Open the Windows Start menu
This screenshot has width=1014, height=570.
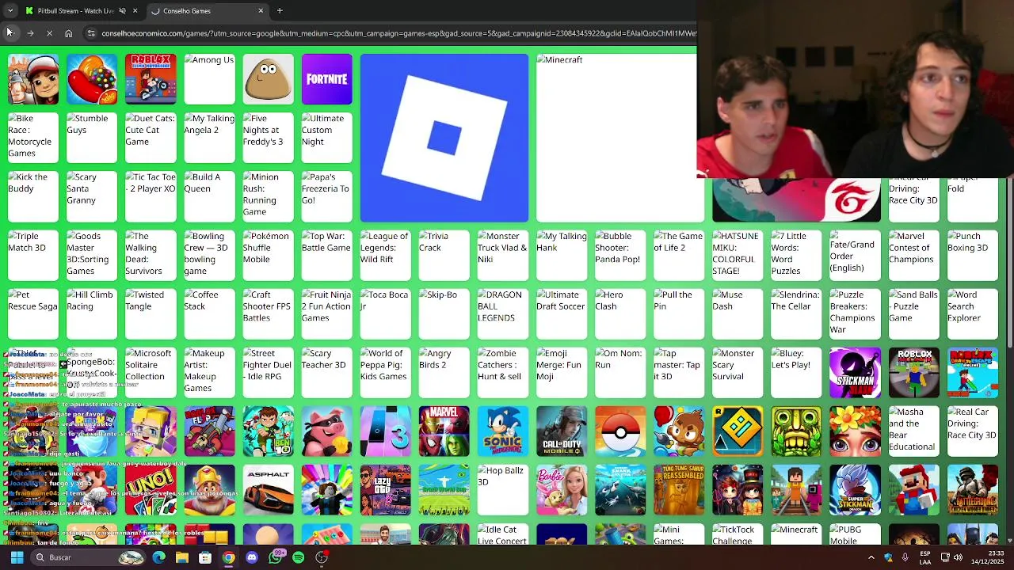[x=17, y=557]
